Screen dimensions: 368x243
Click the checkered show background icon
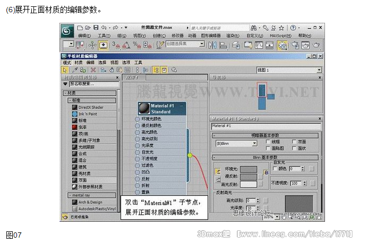click(127, 70)
